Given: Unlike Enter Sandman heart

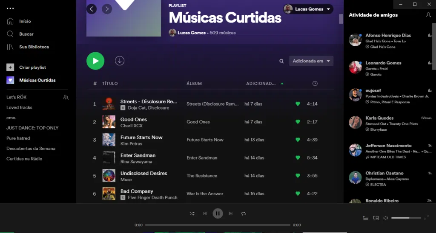Looking at the screenshot, I should click(298, 157).
